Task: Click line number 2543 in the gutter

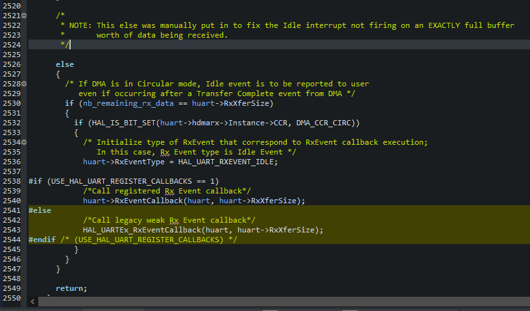Action: coord(12,230)
